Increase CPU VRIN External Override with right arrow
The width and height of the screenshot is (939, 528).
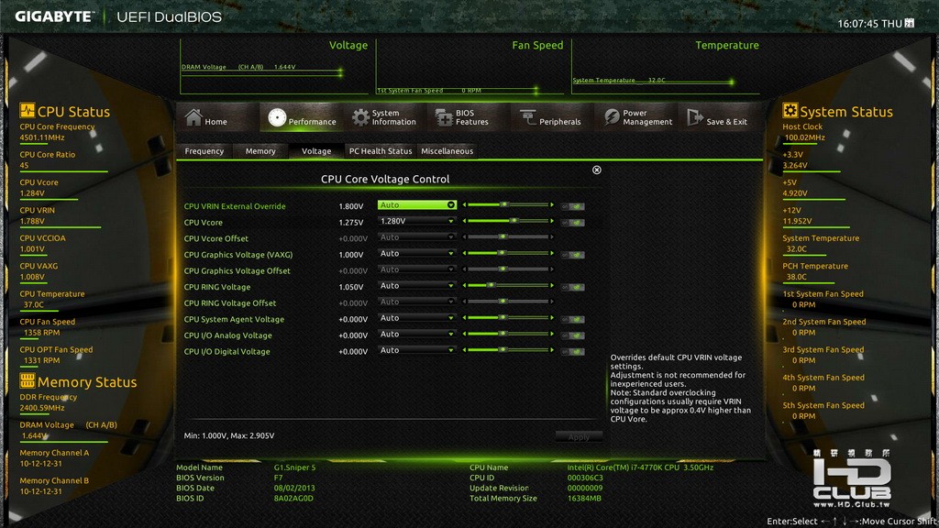coord(552,204)
